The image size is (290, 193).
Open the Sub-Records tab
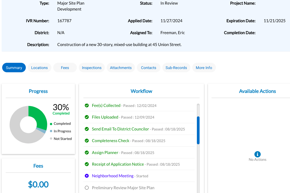click(x=176, y=68)
